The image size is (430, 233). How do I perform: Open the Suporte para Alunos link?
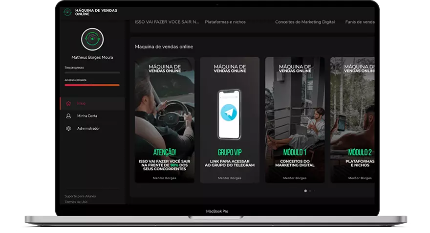tap(80, 196)
